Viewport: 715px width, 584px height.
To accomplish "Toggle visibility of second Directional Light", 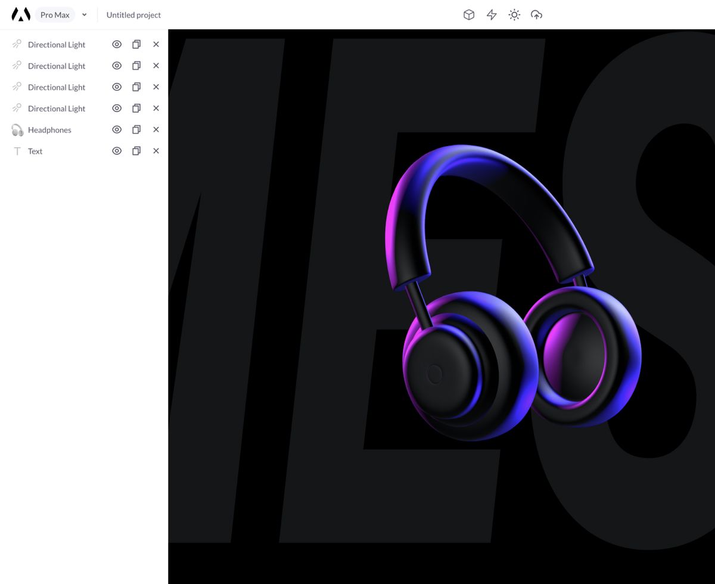I will [117, 66].
